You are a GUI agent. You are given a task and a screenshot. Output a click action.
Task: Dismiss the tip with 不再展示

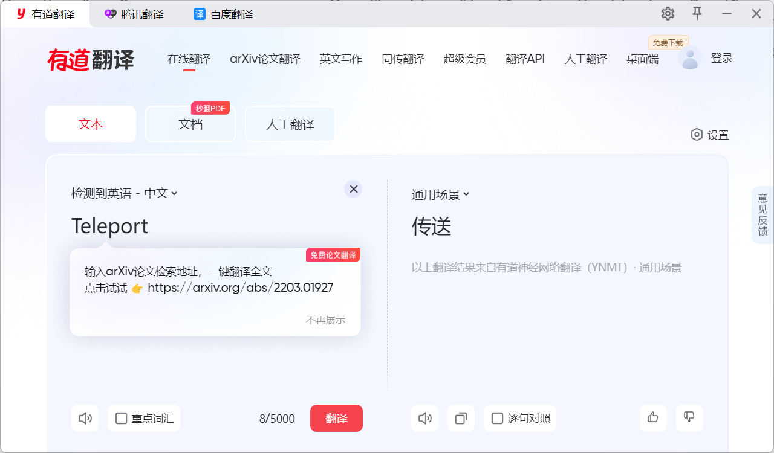[x=325, y=320]
